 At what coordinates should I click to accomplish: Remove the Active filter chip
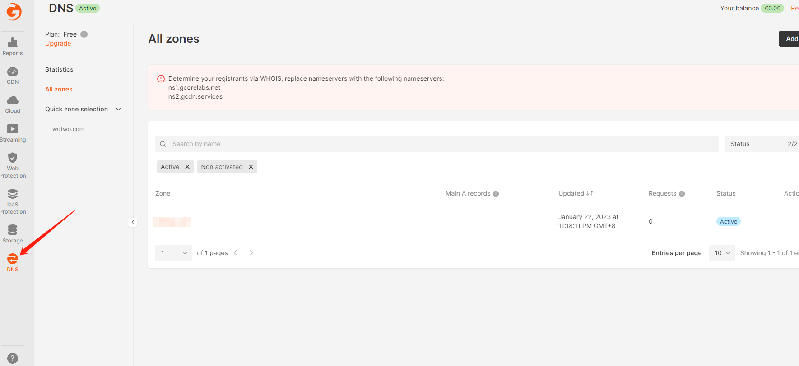coord(187,167)
